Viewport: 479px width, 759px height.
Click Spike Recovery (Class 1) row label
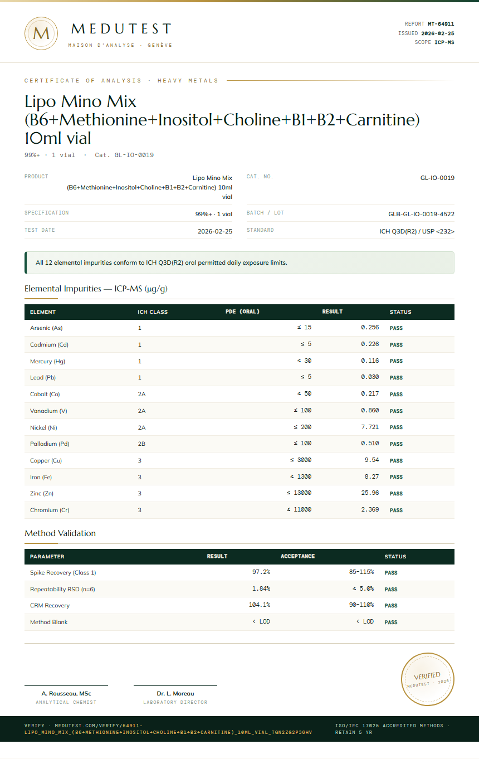(63, 573)
